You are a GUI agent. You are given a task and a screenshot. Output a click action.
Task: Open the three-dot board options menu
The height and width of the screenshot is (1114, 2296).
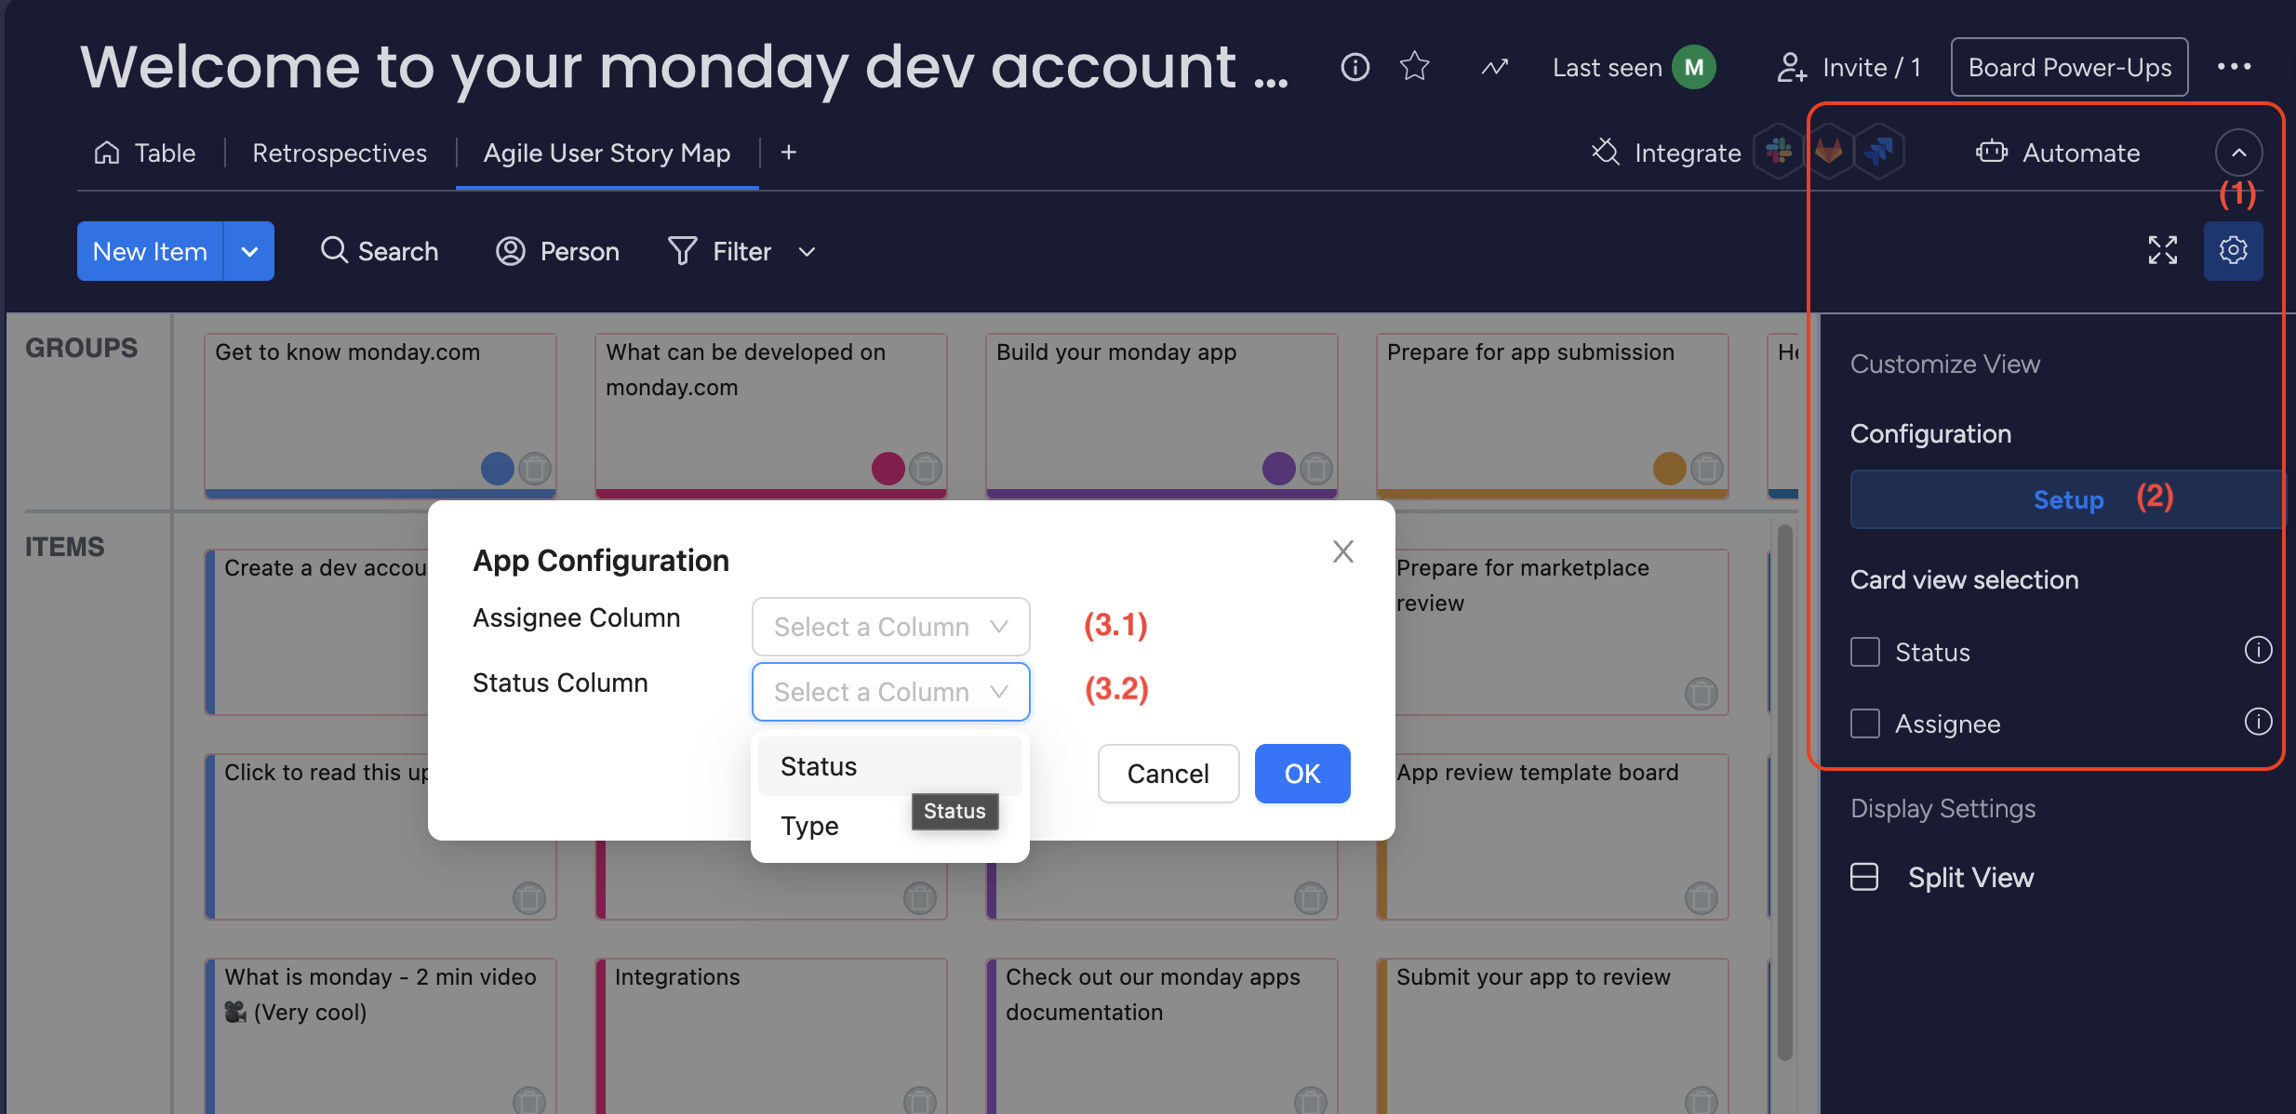coord(2234,67)
